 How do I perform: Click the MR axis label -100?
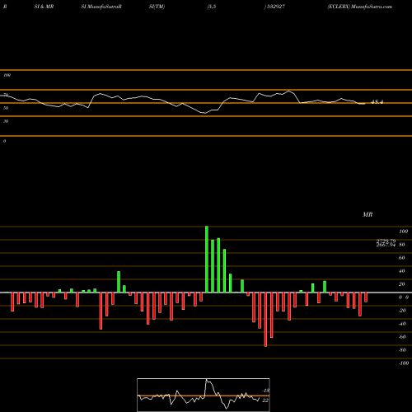[x=404, y=363]
